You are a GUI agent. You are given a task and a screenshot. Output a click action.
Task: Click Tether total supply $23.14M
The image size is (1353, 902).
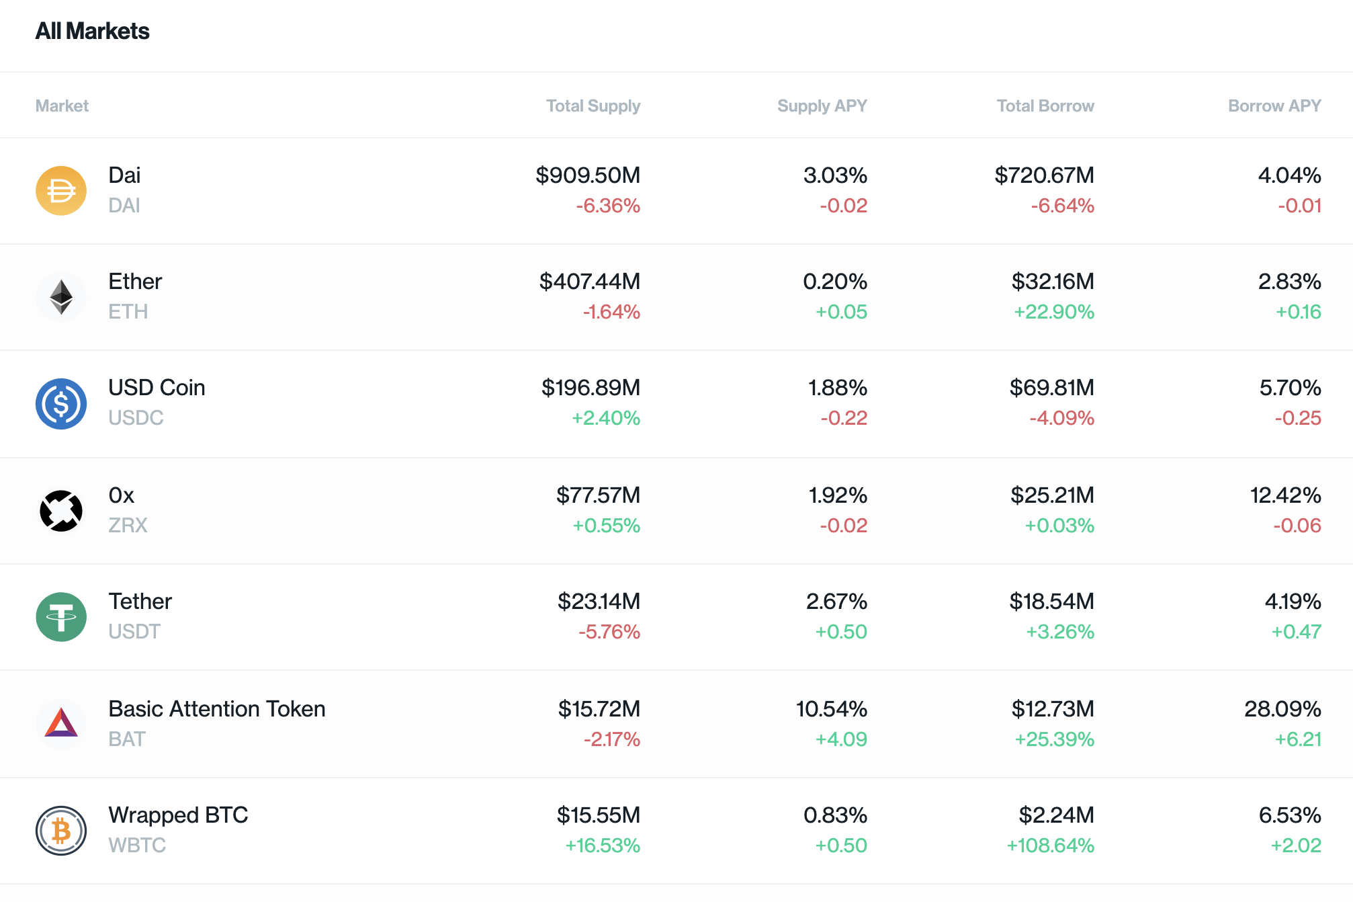(599, 602)
